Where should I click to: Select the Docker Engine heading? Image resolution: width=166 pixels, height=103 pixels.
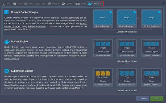pos(19,42)
